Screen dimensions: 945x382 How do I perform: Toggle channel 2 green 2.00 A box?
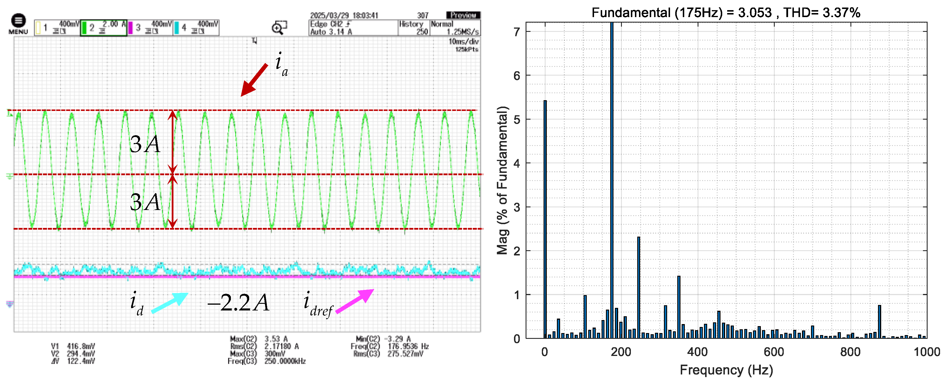pyautogui.click(x=104, y=28)
